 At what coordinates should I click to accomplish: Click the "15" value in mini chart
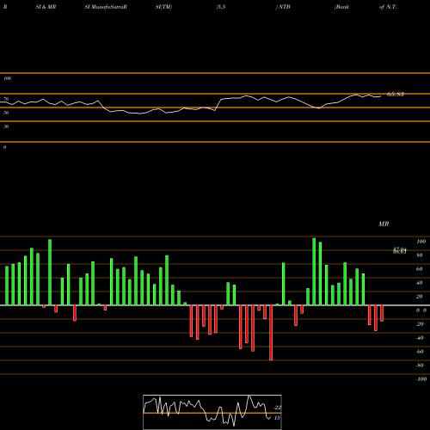[277, 418]
